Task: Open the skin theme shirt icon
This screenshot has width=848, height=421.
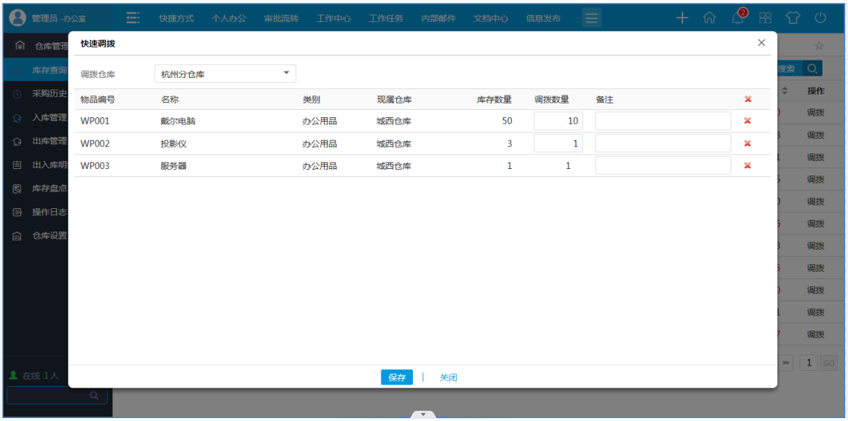Action: click(x=793, y=18)
